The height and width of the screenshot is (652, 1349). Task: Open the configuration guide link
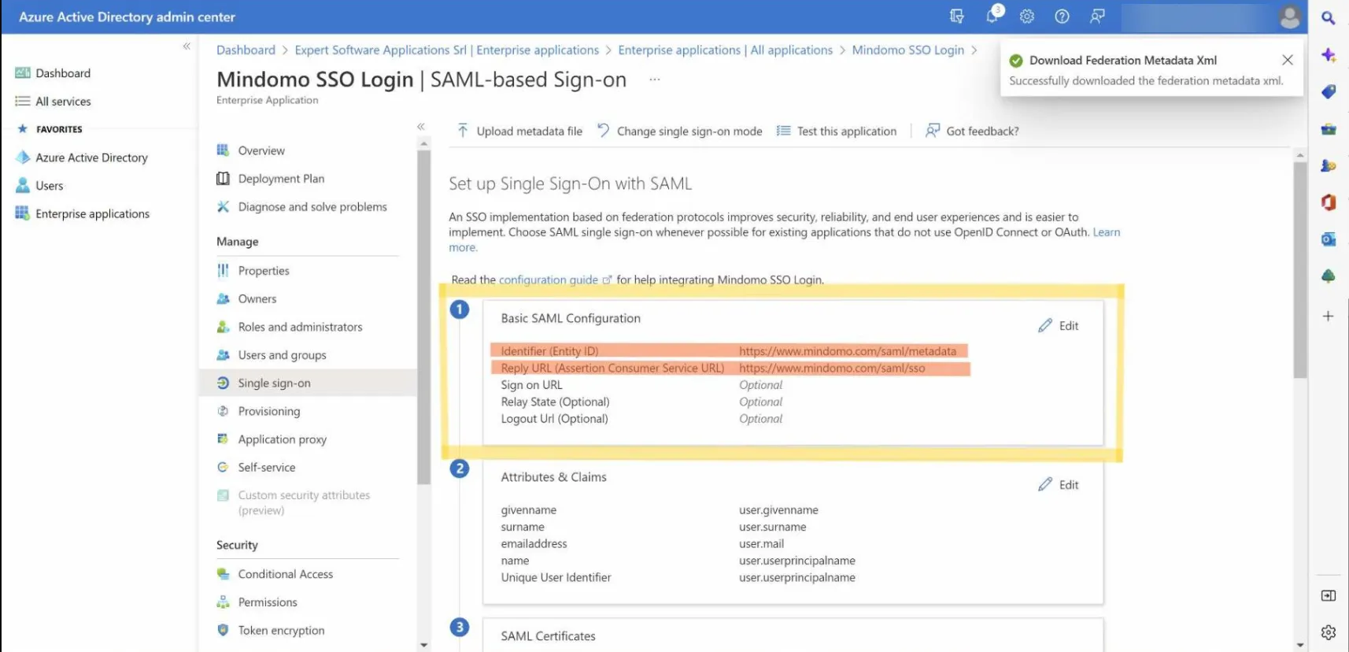tap(549, 280)
